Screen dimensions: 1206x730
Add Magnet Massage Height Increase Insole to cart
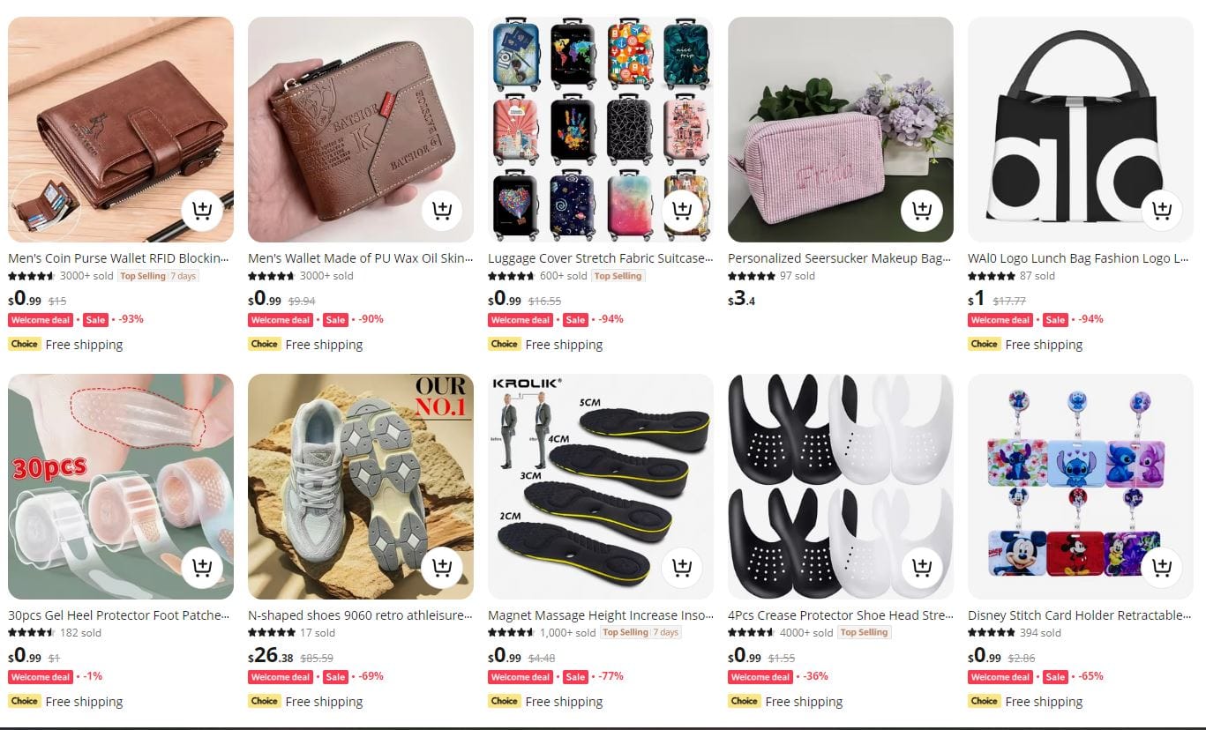(682, 566)
